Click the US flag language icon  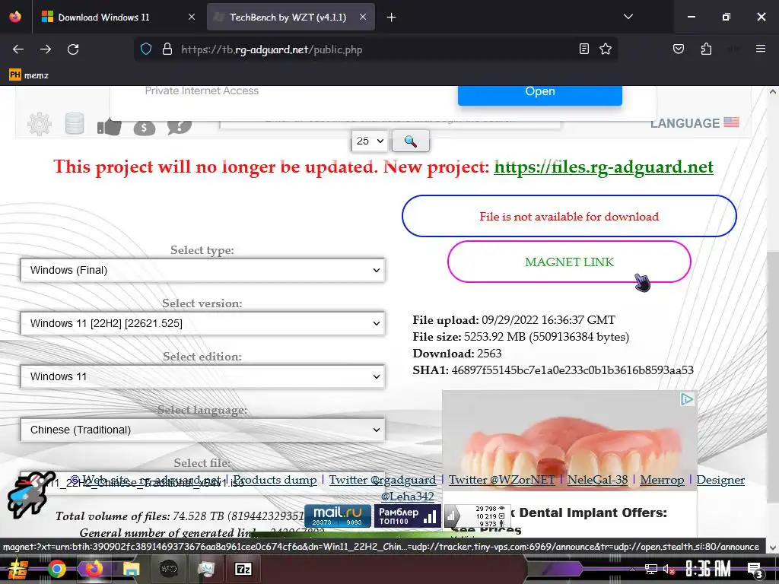731,122
